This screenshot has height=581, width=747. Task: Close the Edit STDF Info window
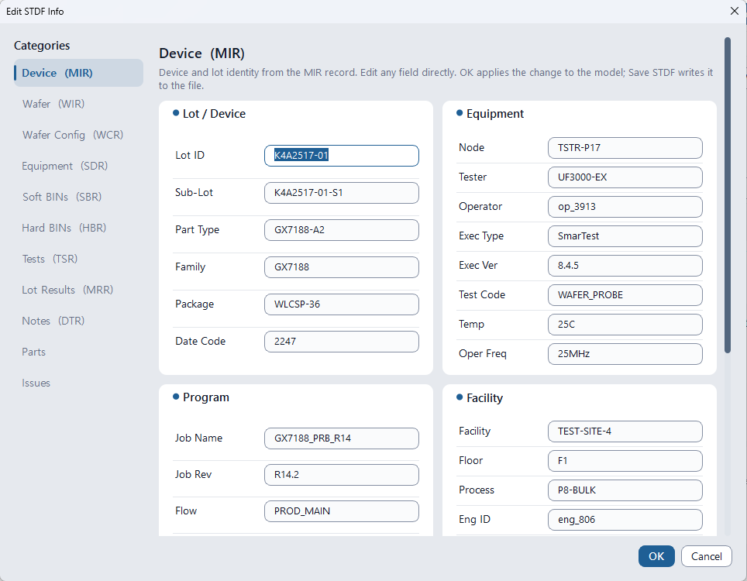pyautogui.click(x=734, y=11)
